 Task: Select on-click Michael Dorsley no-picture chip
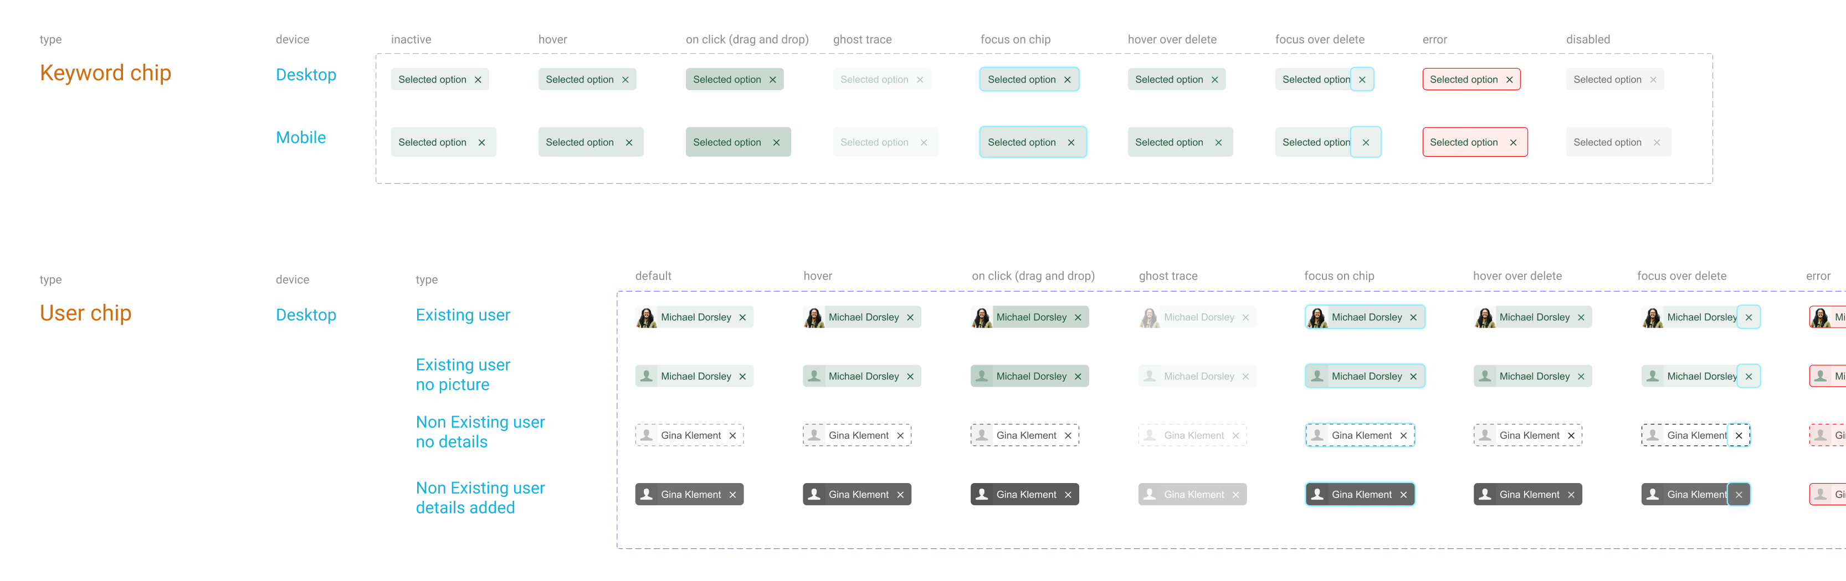(x=1030, y=376)
